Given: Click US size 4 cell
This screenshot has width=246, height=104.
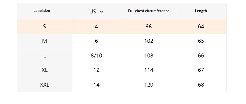Looking at the screenshot, I should tap(96, 26).
